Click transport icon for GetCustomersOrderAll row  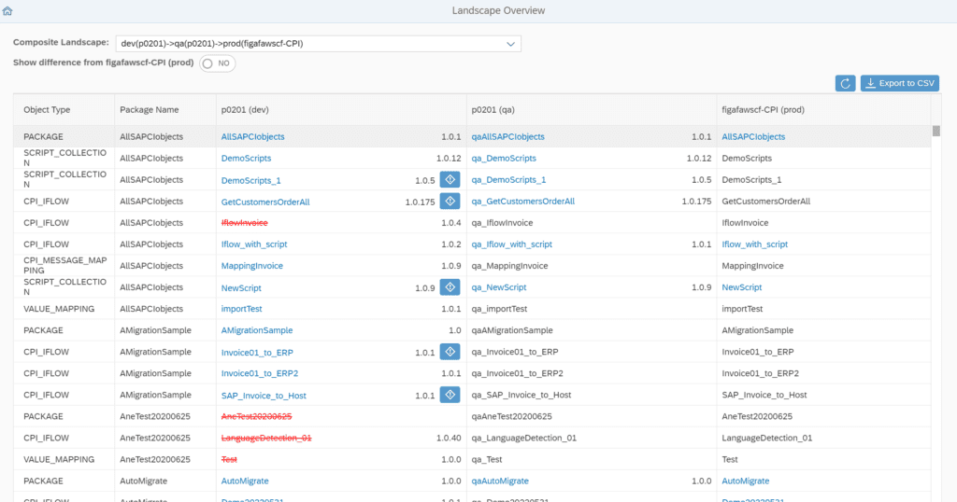click(450, 201)
